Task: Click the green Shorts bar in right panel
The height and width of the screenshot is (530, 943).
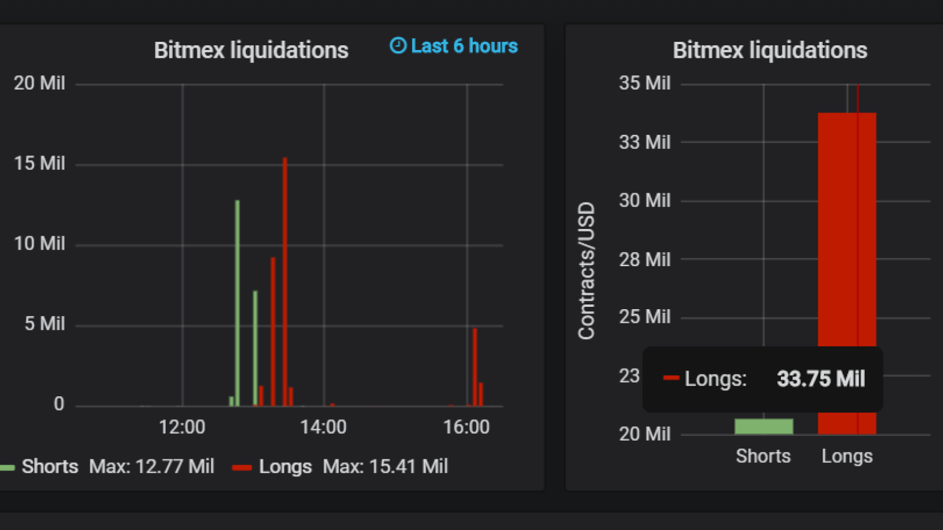Action: [x=764, y=426]
